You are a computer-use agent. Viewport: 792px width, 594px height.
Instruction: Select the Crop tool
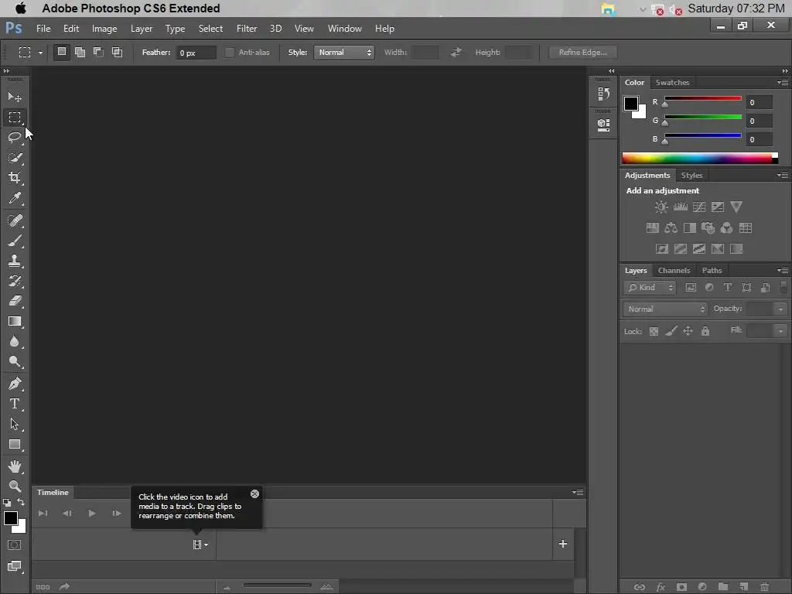15,177
